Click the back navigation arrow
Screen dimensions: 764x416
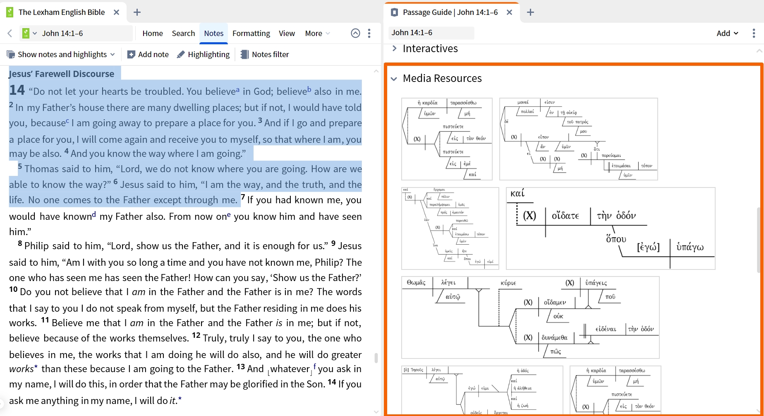(x=10, y=33)
